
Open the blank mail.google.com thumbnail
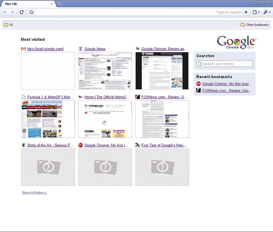point(48,71)
